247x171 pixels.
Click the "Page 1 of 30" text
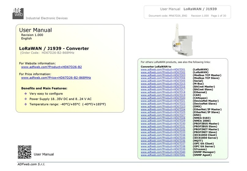pyautogui.click(x=219, y=16)
